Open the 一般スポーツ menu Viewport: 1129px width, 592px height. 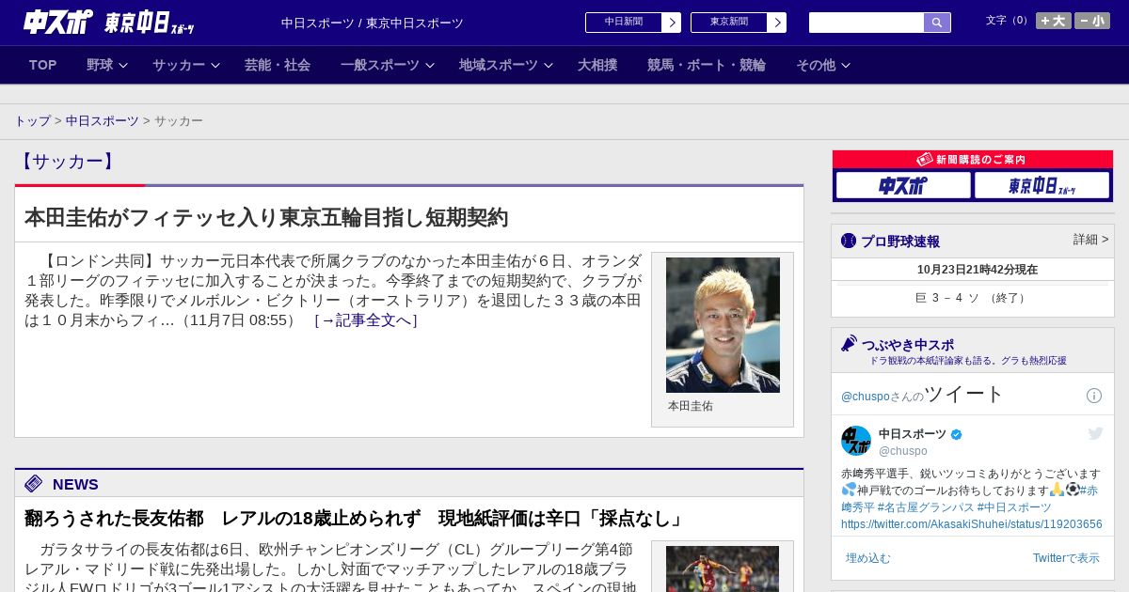pos(380,65)
